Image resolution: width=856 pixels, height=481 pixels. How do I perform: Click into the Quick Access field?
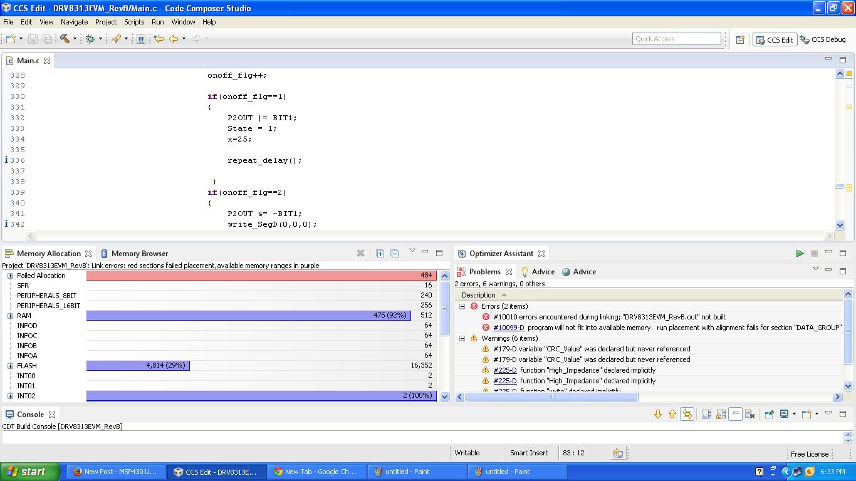(x=677, y=39)
